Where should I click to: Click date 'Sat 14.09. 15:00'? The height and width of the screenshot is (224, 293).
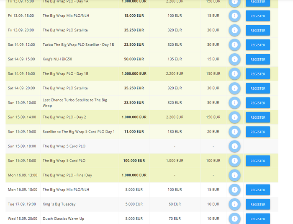pyautogui.click(x=21, y=59)
